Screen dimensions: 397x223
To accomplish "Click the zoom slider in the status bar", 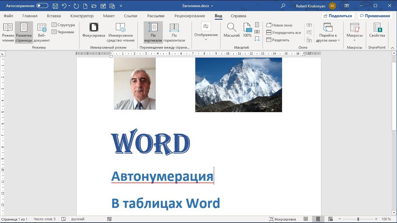I will coord(358,219).
